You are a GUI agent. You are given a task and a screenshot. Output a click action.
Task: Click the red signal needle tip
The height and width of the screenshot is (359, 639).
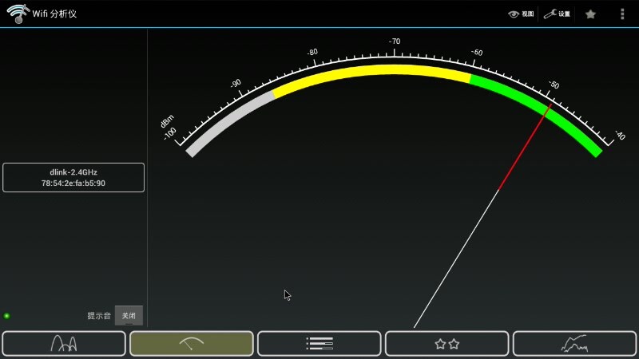point(550,105)
